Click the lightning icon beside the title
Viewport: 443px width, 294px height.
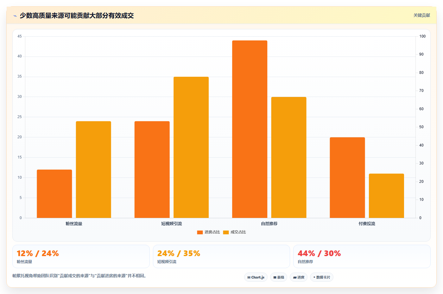[x=15, y=16]
